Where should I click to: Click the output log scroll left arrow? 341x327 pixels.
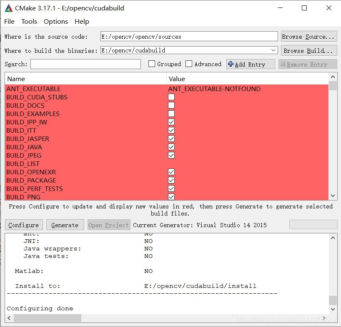9,318
